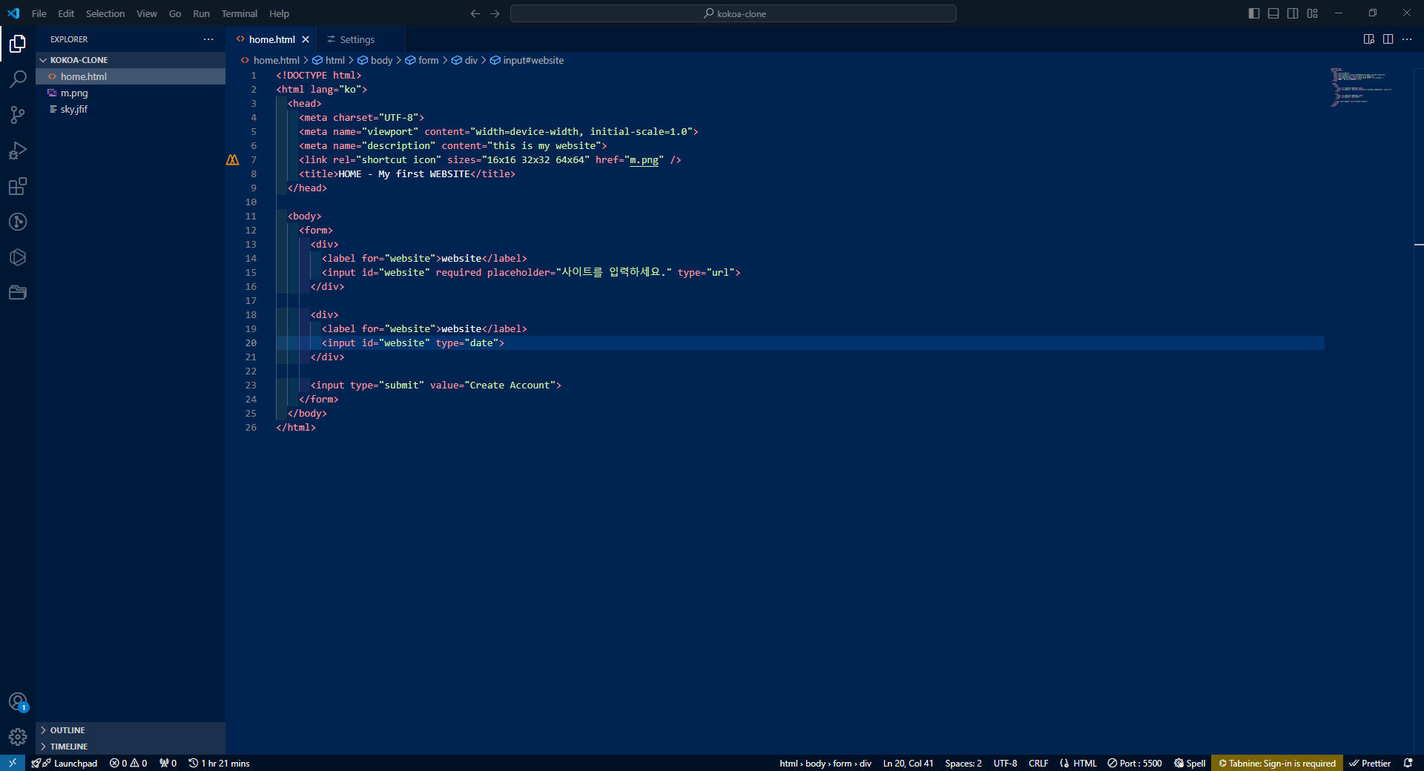
Task: Toggle the bottom panel layout icon
Action: pos(1273,13)
